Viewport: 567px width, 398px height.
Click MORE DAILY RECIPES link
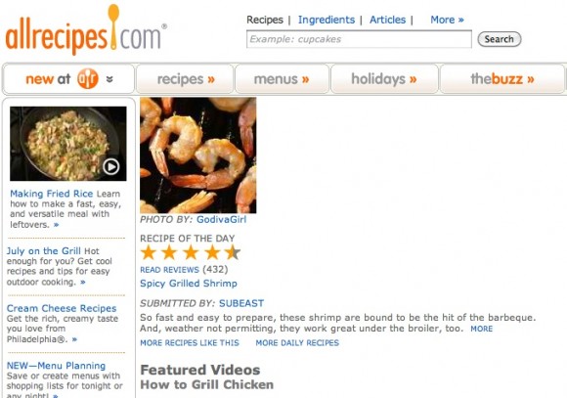[x=297, y=342]
